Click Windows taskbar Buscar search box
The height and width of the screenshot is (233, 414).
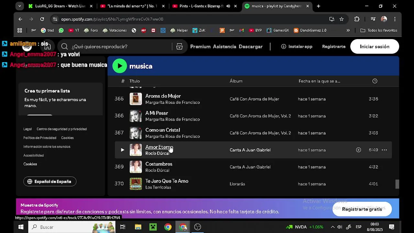(x=72, y=227)
